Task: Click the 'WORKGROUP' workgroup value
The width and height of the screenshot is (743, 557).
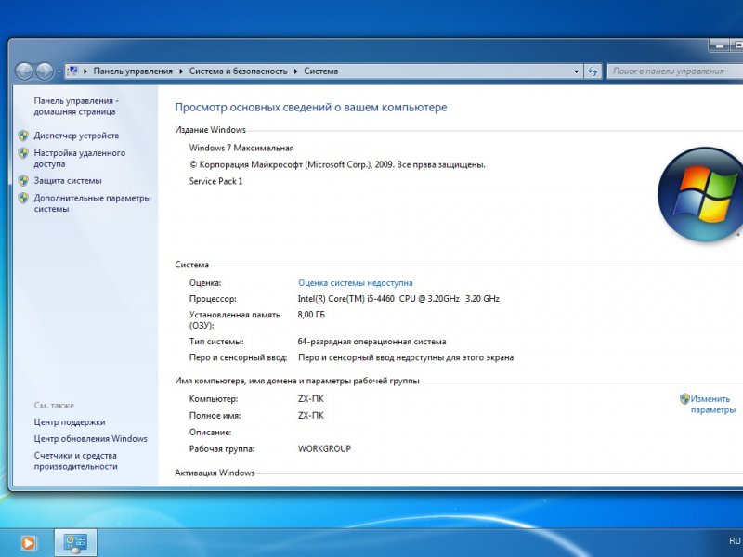Action: 324,448
